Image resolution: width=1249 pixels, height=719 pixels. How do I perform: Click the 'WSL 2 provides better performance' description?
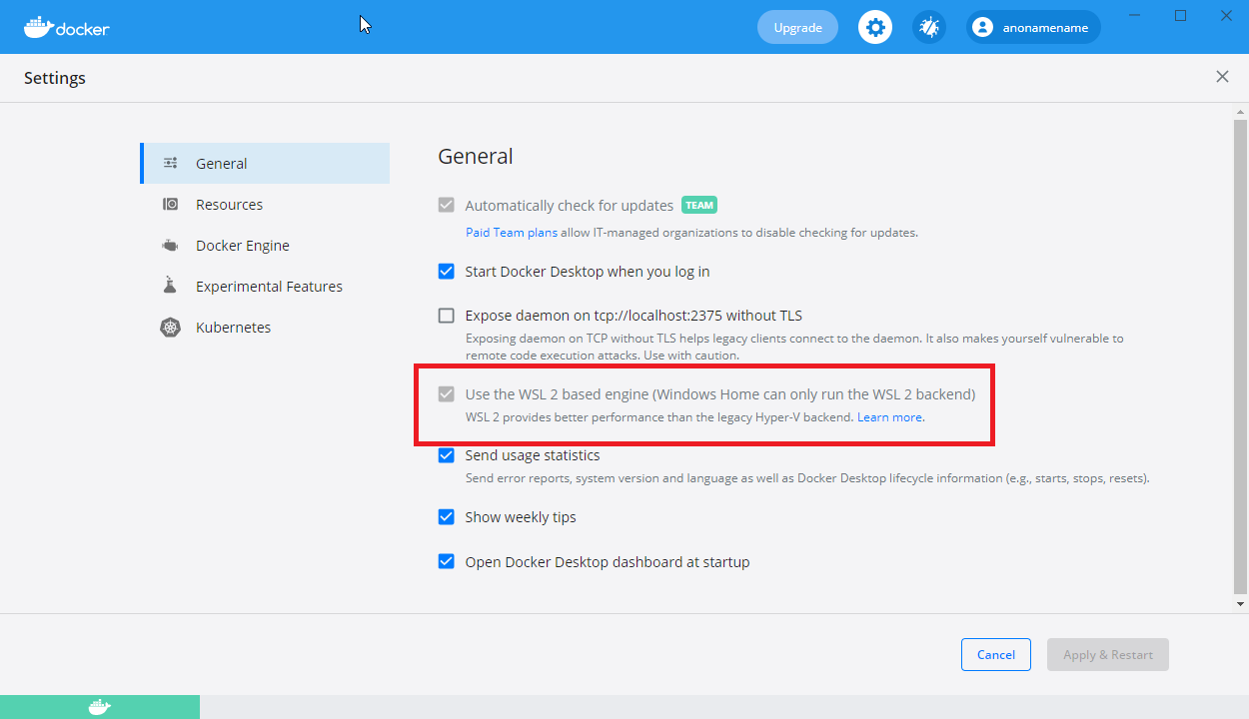[x=659, y=417]
